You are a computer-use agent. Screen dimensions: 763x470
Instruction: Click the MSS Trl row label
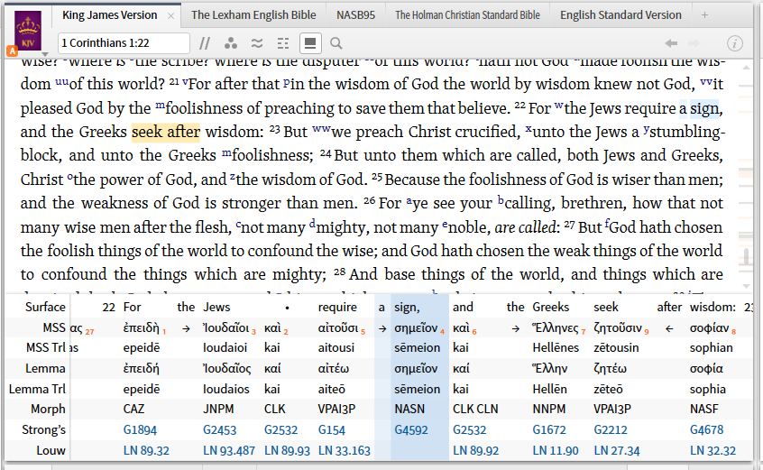46,348
